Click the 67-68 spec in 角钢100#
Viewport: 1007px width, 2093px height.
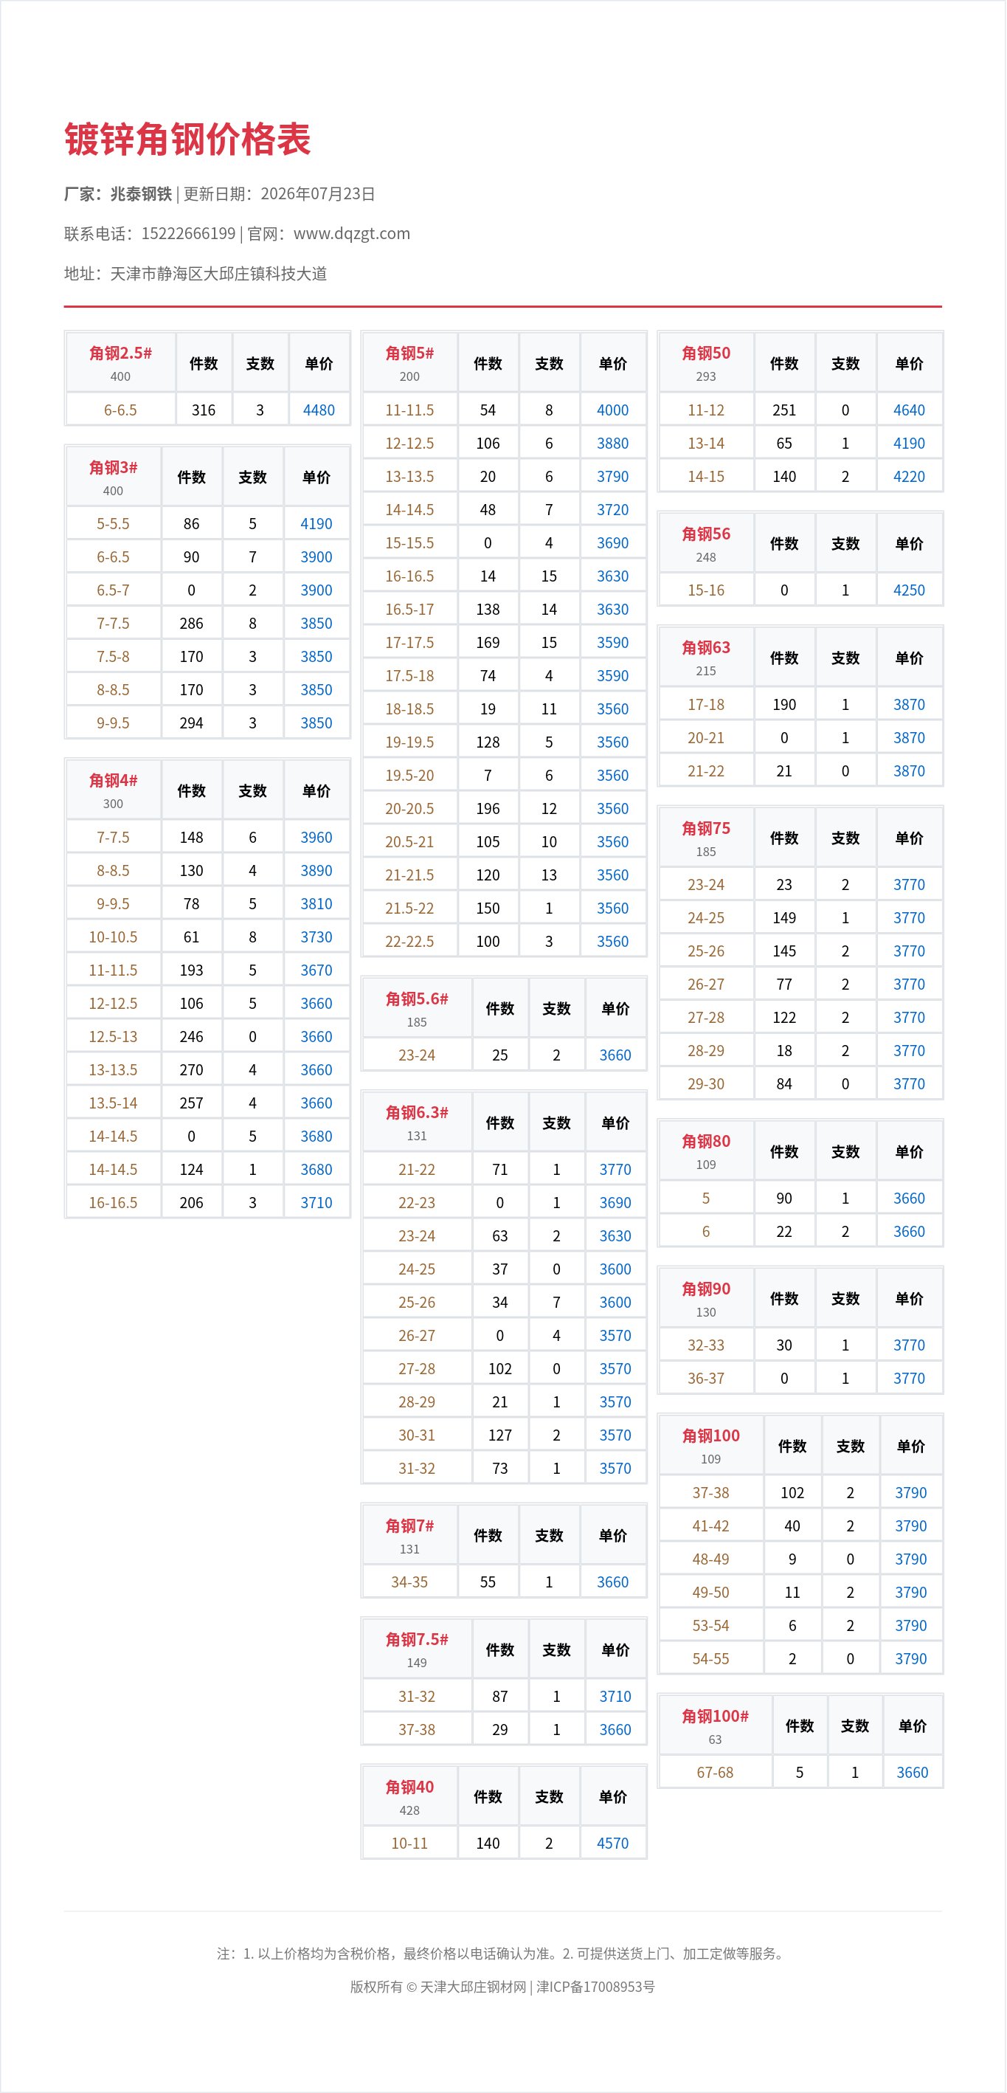[x=715, y=1772]
